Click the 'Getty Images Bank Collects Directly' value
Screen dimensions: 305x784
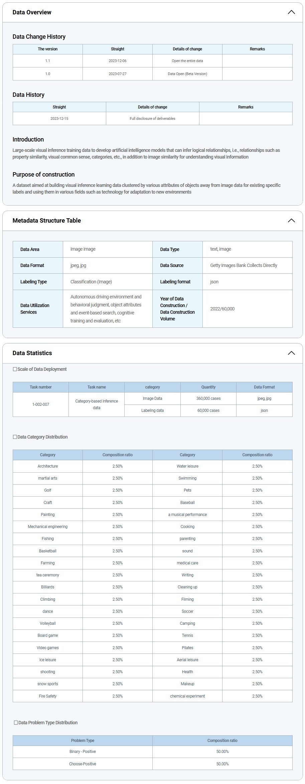click(244, 265)
